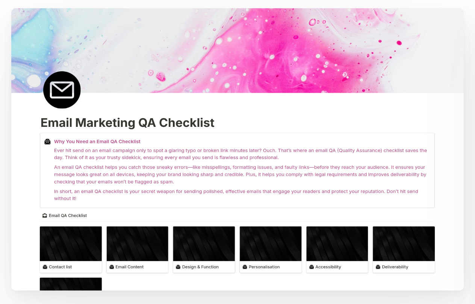Click the small icon next to Email Content
This screenshot has width=475, height=304.
tap(112, 267)
